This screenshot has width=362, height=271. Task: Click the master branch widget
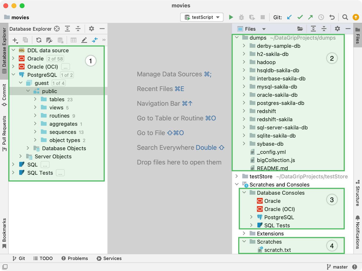pos(337,267)
